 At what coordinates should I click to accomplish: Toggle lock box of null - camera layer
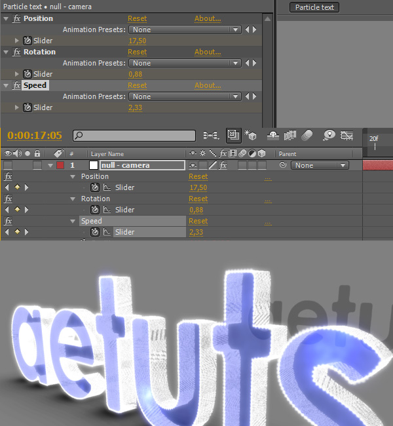(37, 165)
